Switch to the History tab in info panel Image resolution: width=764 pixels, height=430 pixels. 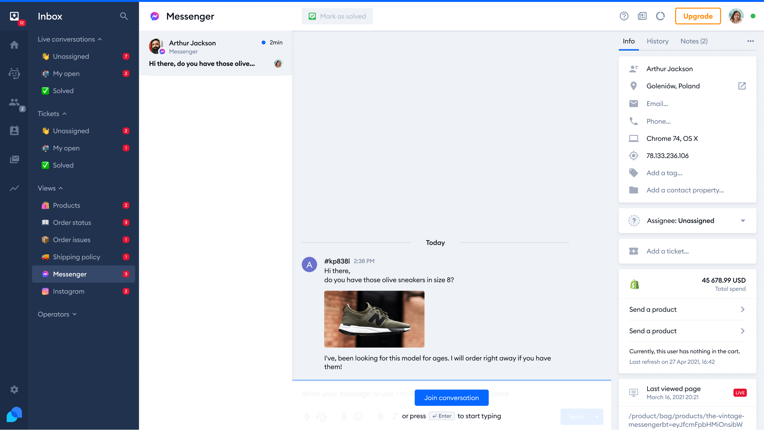(657, 41)
